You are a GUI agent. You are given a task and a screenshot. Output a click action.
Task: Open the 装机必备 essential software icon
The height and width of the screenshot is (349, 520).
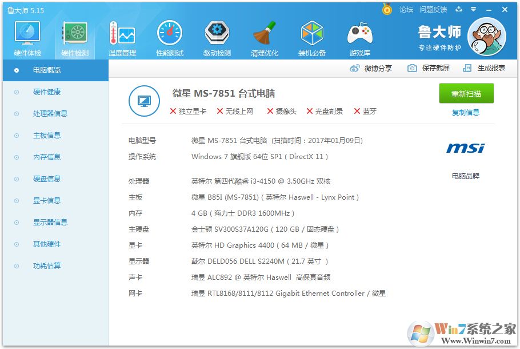pyautogui.click(x=312, y=37)
